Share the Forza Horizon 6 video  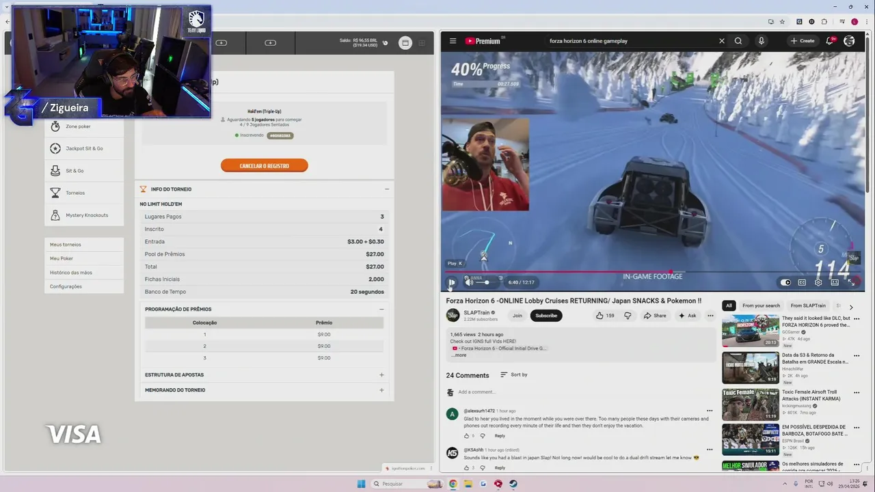point(655,316)
